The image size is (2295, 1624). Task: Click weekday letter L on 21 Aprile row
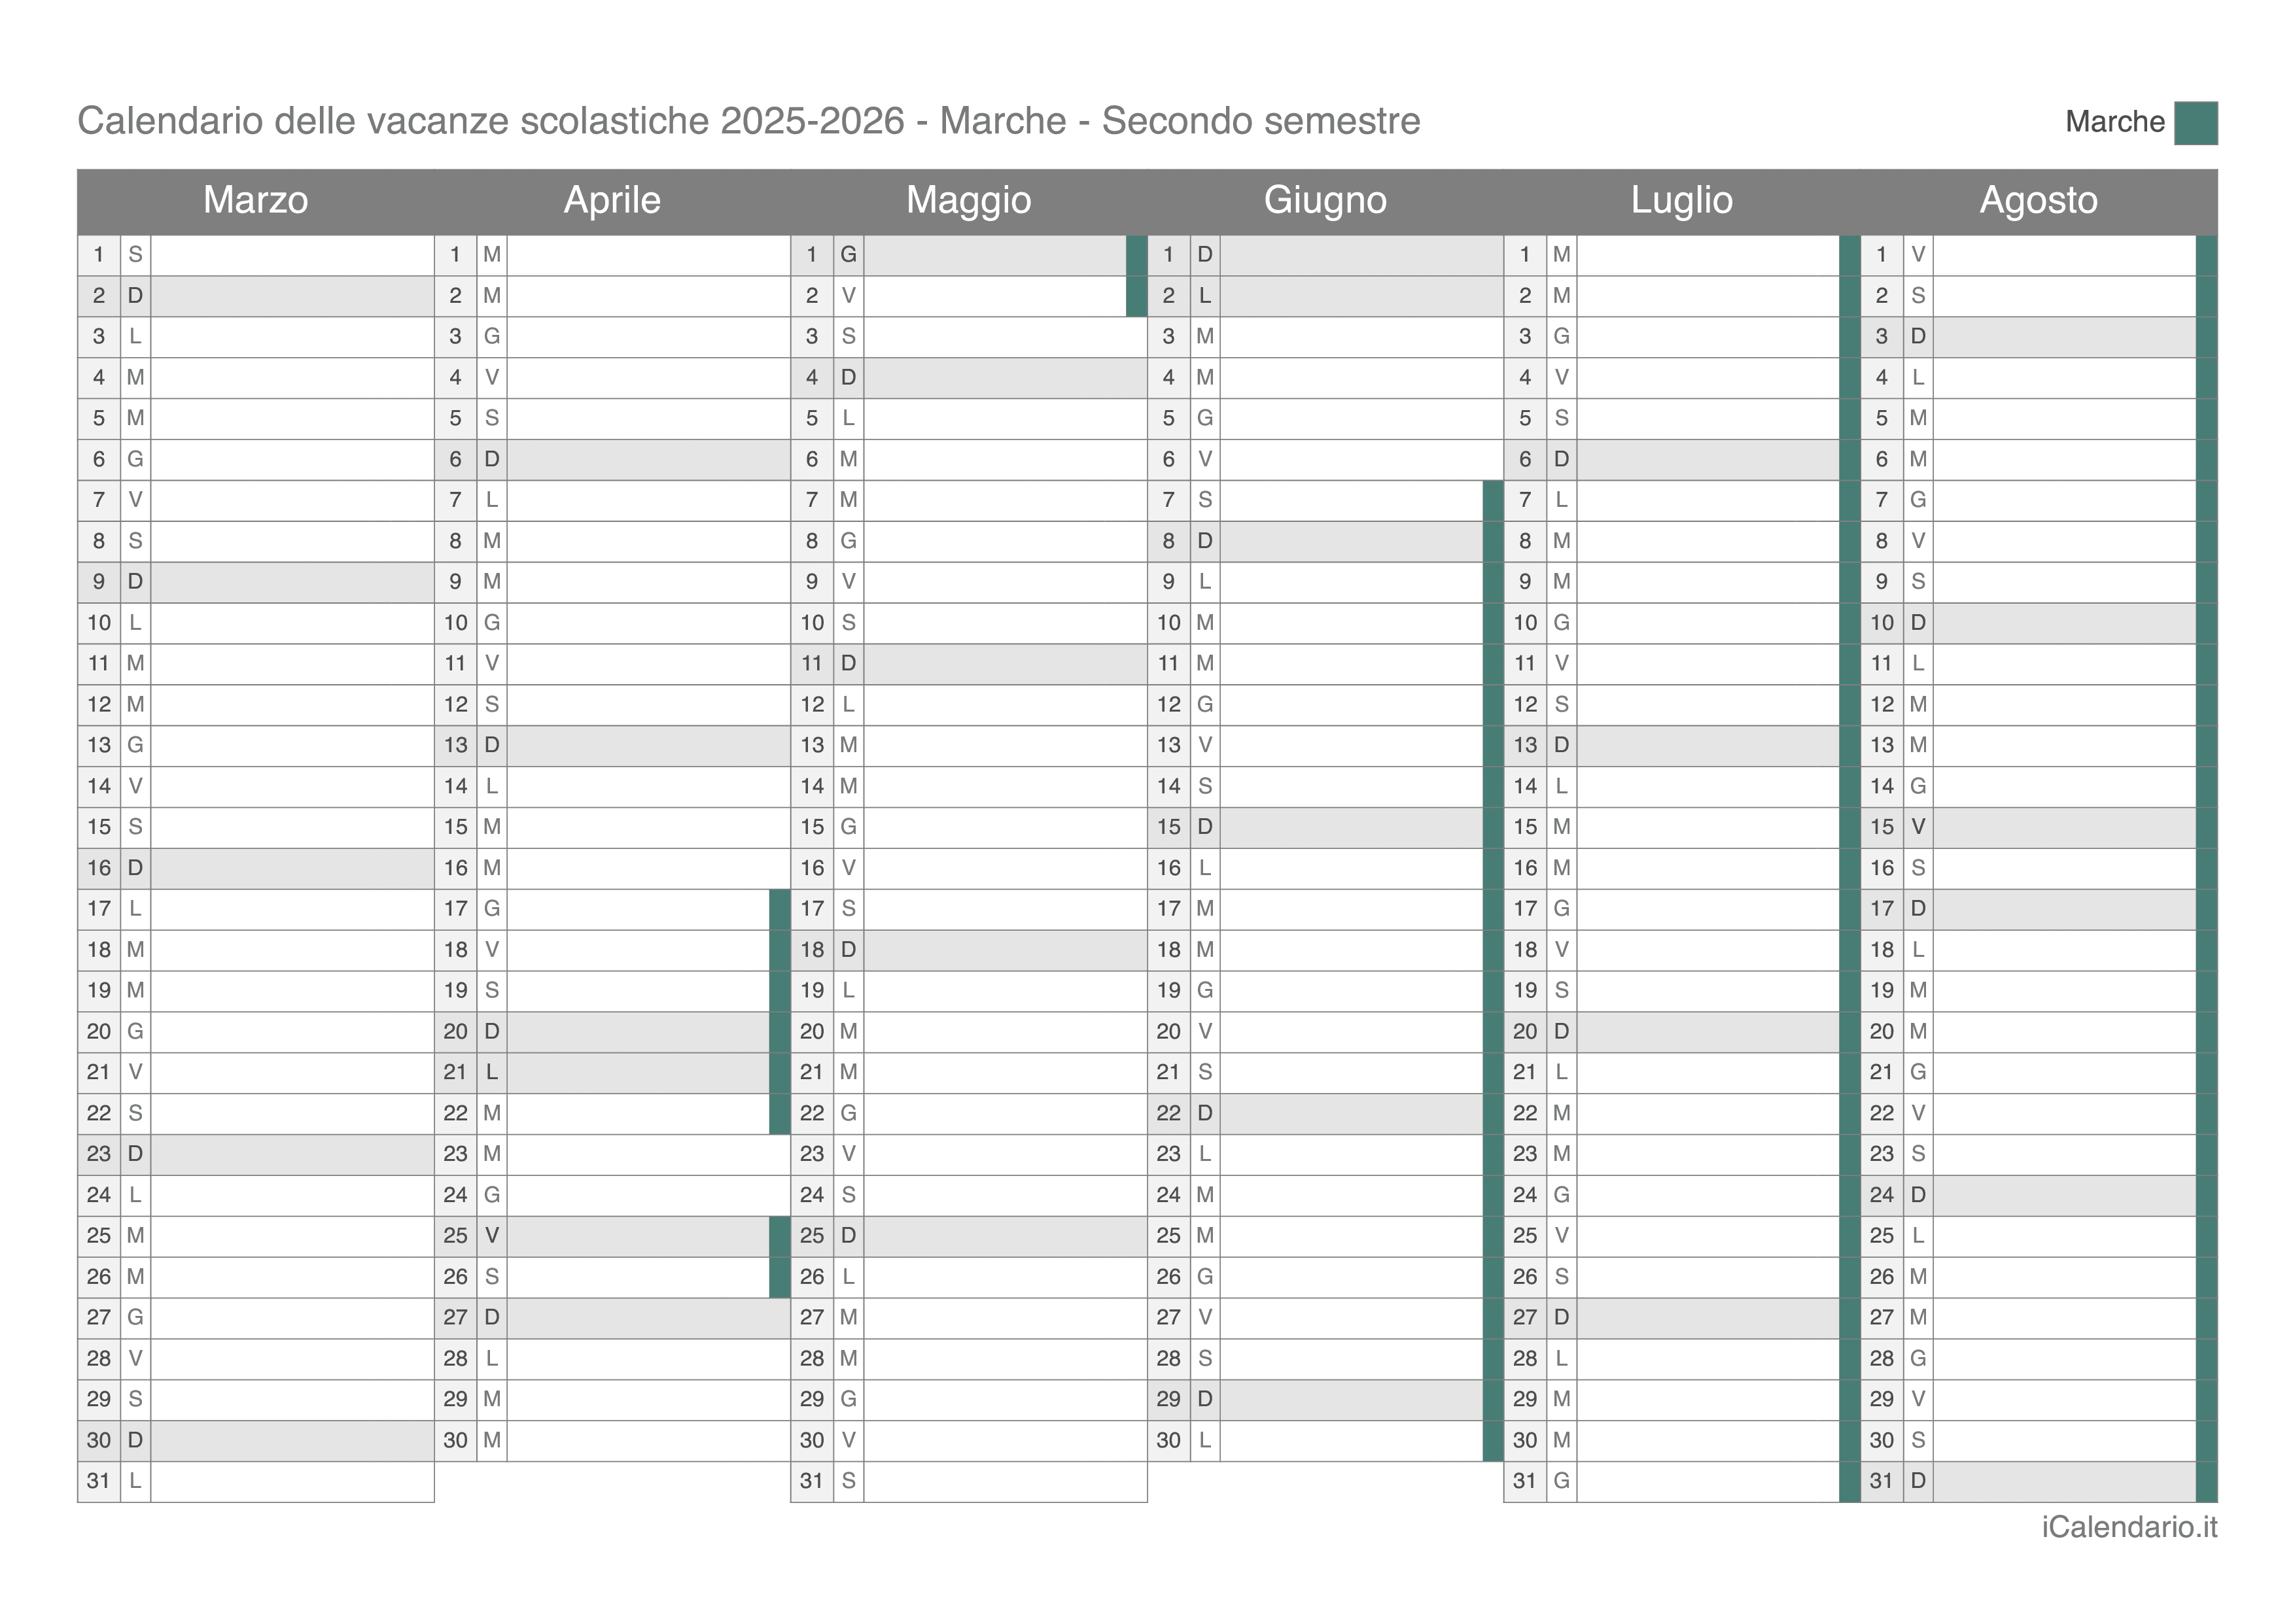pyautogui.click(x=492, y=1072)
